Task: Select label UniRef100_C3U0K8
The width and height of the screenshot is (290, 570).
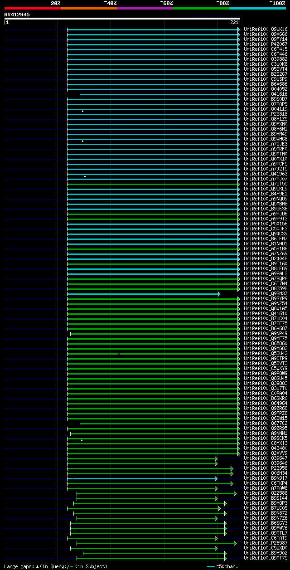Action: pyautogui.click(x=266, y=64)
